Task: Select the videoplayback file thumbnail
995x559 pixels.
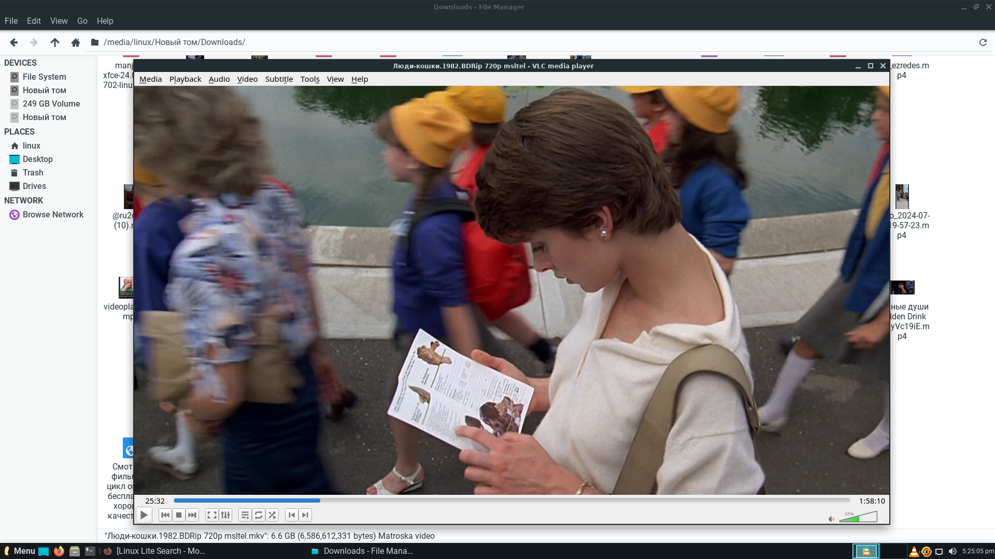Action: (126, 288)
